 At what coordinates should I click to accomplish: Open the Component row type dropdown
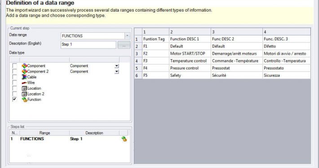(x=116, y=66)
